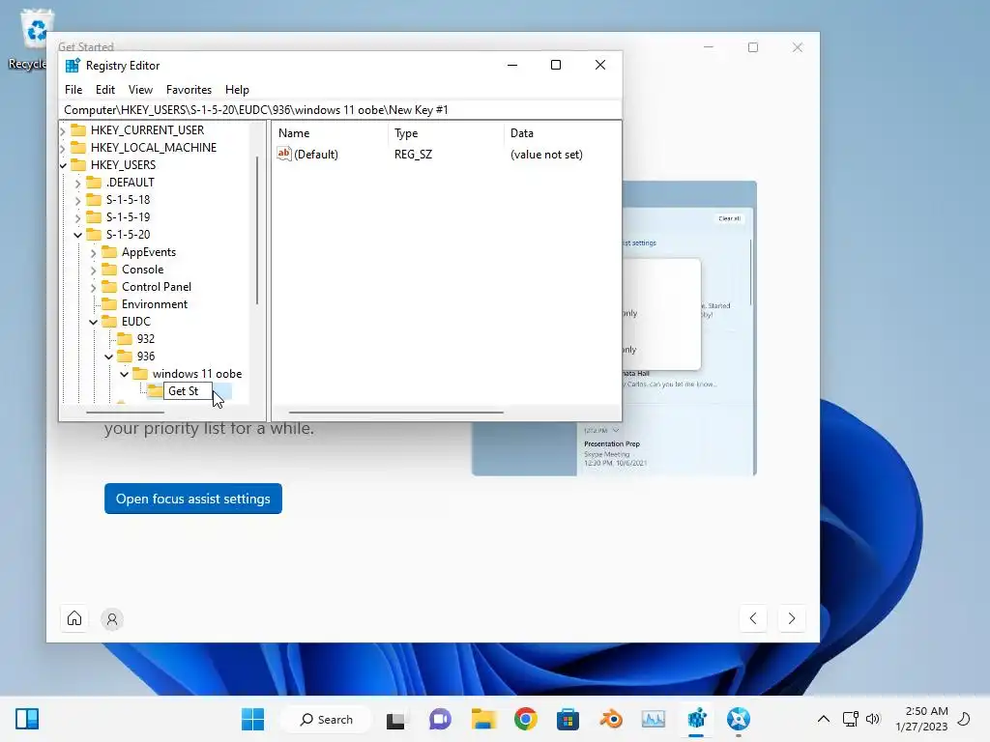
Task: Select the Environment folder icon
Action: [x=109, y=304]
